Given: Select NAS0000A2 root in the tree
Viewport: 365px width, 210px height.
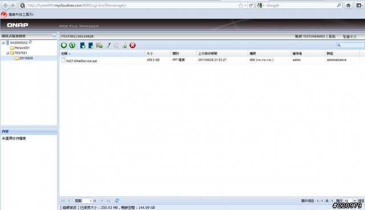Looking at the screenshot, I should (x=19, y=43).
